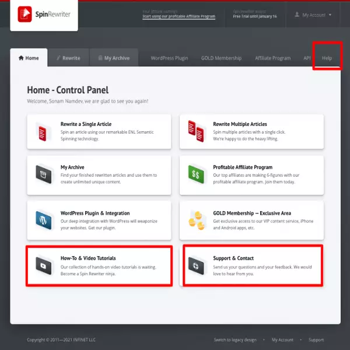Open the 'WordPress Plugin & Integration' card title
Viewport: 350px width, 350px height.
pyautogui.click(x=95, y=213)
